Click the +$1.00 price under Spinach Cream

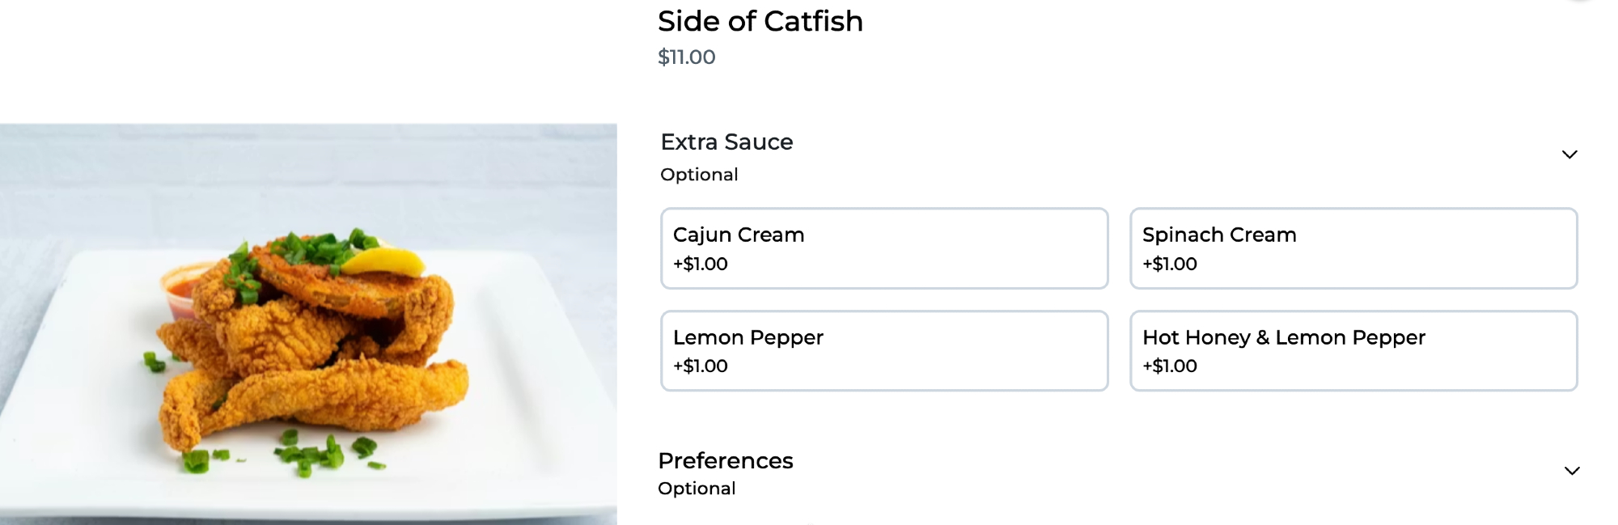point(1169,264)
